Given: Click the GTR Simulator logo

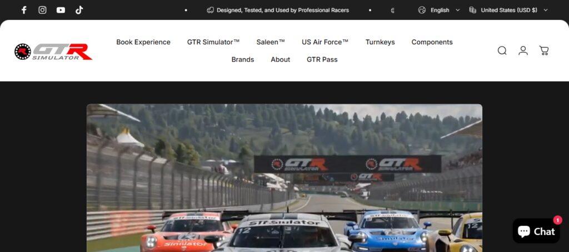Looking at the screenshot, I should [53, 52].
